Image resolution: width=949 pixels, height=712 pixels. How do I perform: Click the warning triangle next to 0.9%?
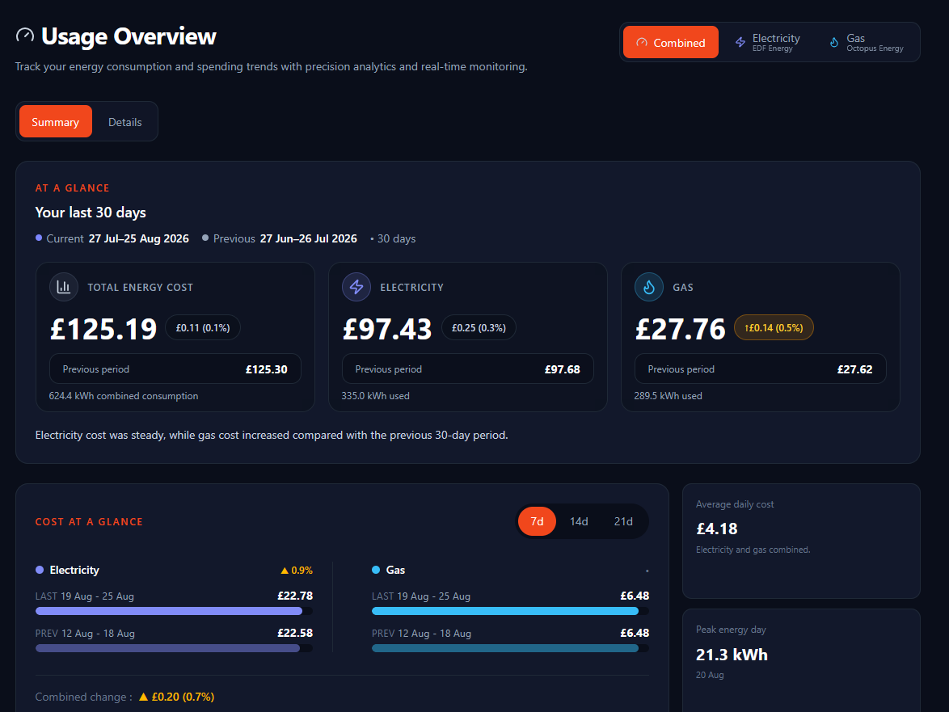click(285, 571)
